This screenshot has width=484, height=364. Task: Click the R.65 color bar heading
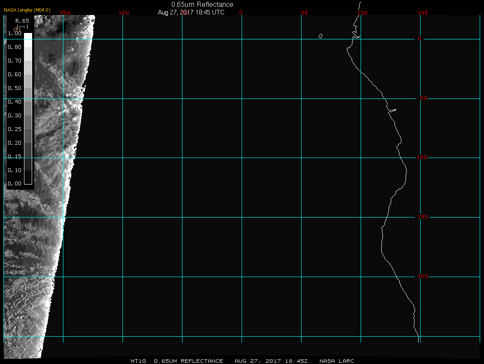tap(22, 21)
